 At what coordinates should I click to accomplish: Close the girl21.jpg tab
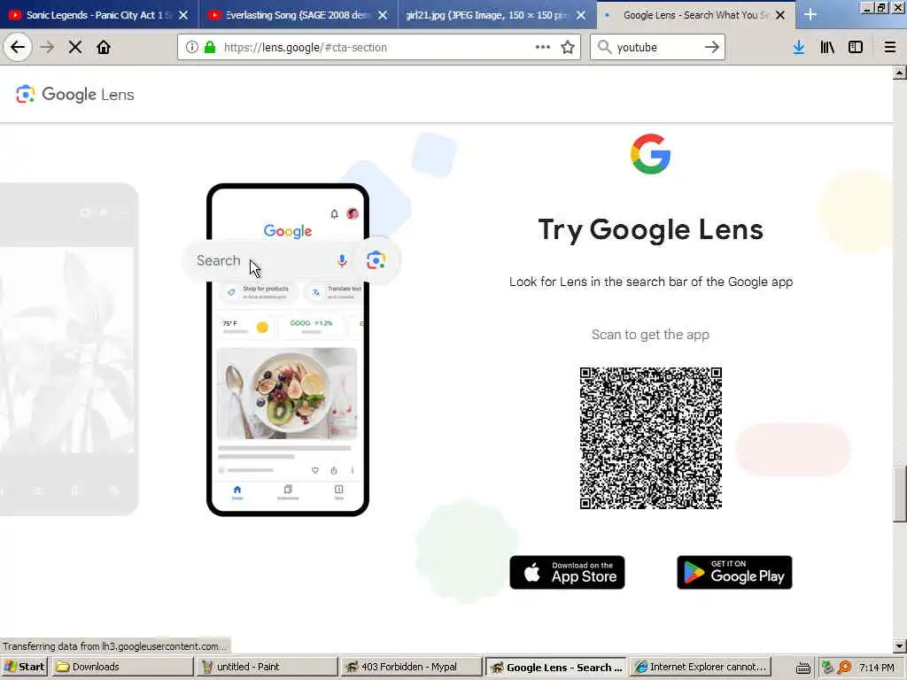(581, 15)
